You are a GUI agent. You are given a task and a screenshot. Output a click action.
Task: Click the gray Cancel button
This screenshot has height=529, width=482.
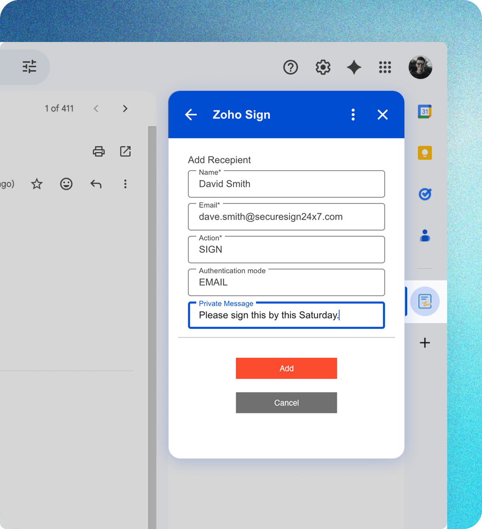pyautogui.click(x=287, y=403)
